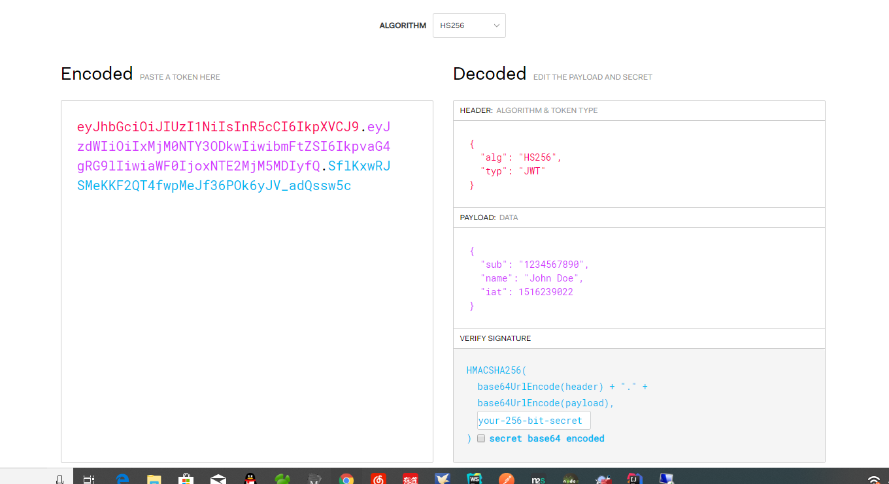Screen dimensions: 889x484
Task: Toggle the secret base64 encoded checkbox
Action: click(x=481, y=438)
